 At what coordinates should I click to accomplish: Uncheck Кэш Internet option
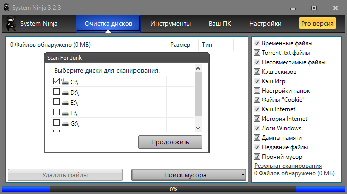click(257, 109)
